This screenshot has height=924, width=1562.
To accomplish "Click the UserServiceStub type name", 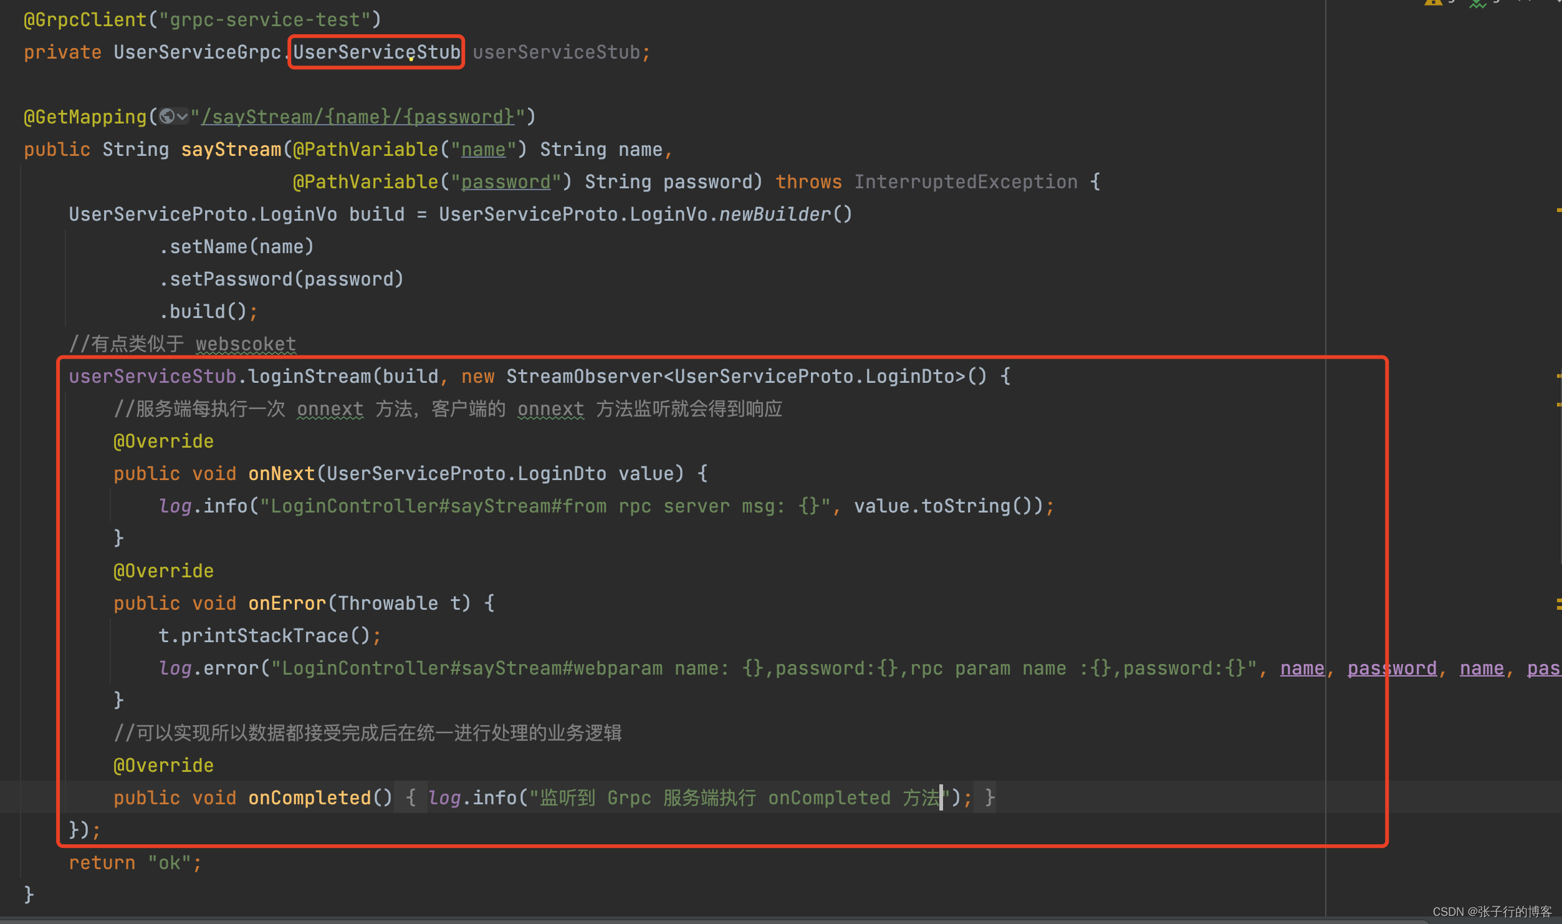I will [x=376, y=52].
